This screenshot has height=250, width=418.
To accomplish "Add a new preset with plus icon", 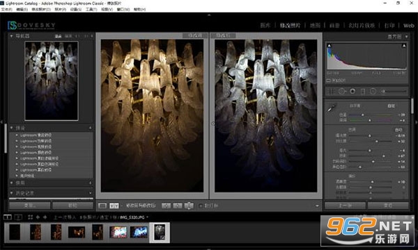I will 91,128.
